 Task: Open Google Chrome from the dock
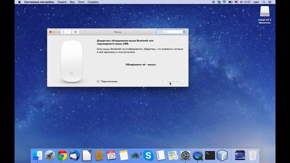[62, 155]
